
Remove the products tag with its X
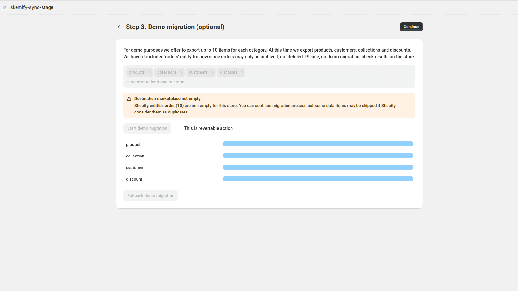150,72
